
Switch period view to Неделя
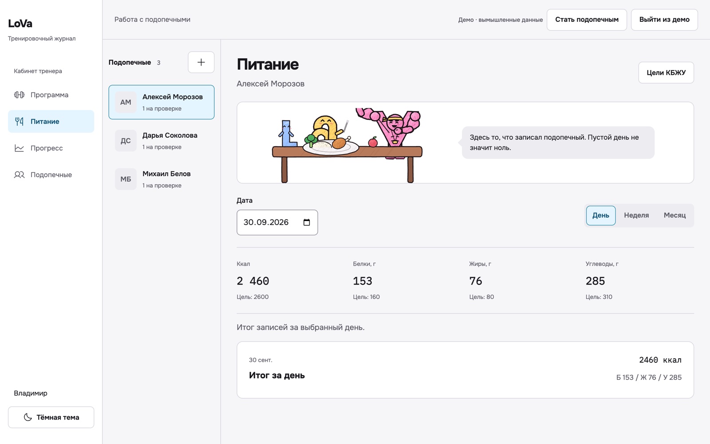[636, 215]
